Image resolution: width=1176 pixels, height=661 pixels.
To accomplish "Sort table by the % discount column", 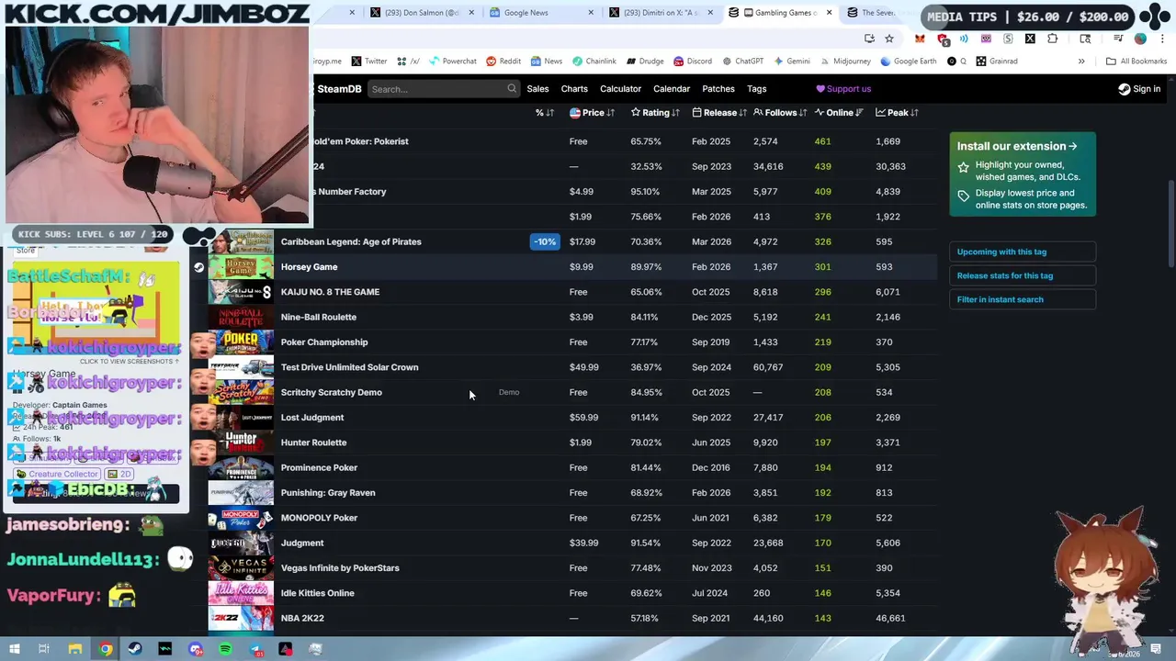I will (545, 113).
